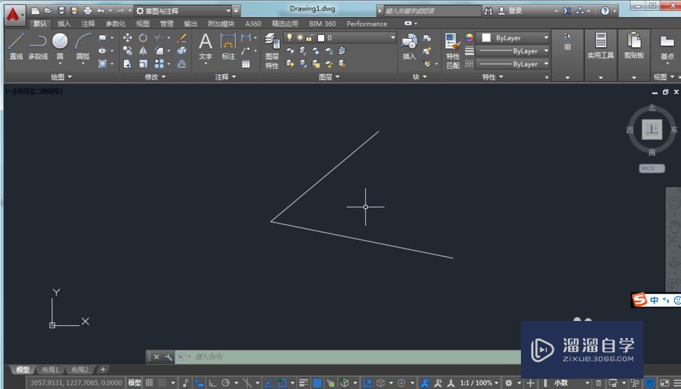Open the ByLayer lineweight dropdown

click(x=513, y=51)
